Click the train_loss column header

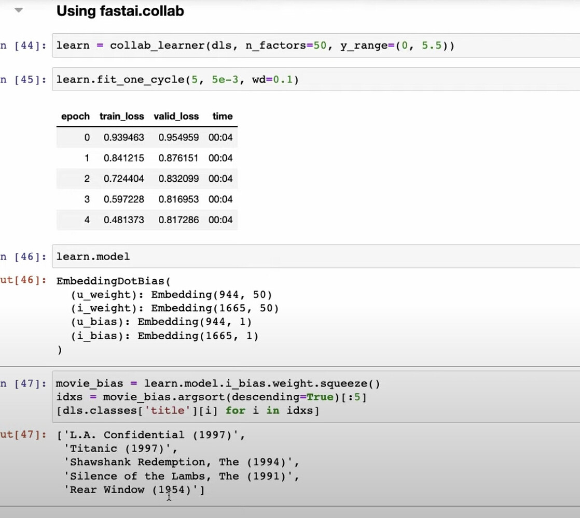pos(121,116)
